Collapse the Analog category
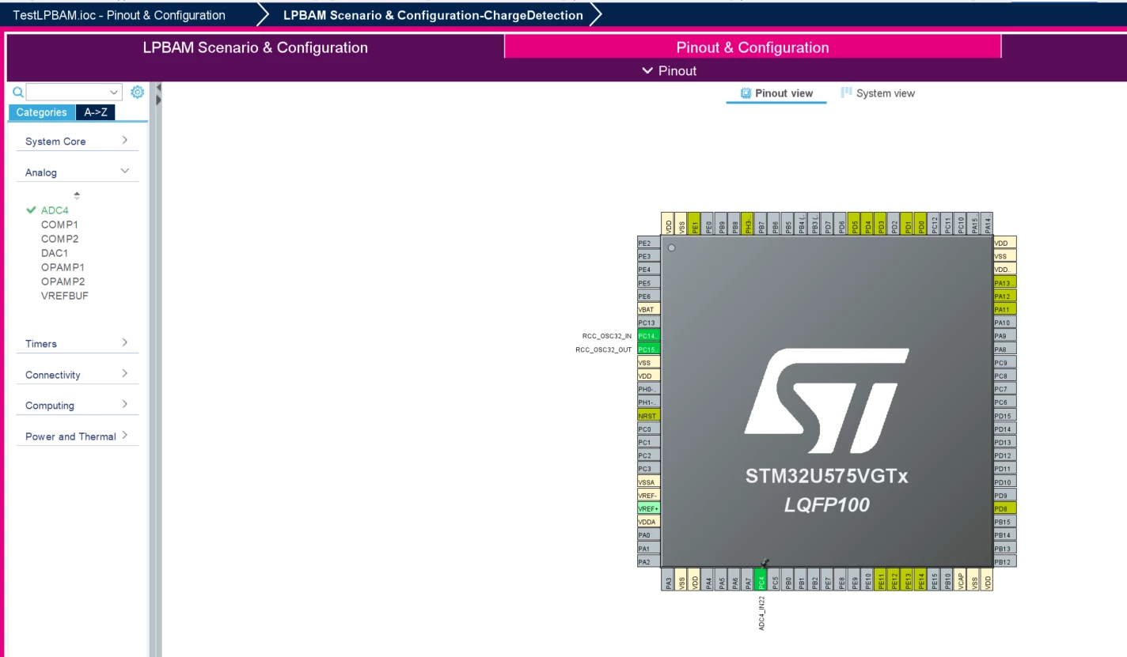This screenshot has width=1127, height=657. click(x=77, y=172)
